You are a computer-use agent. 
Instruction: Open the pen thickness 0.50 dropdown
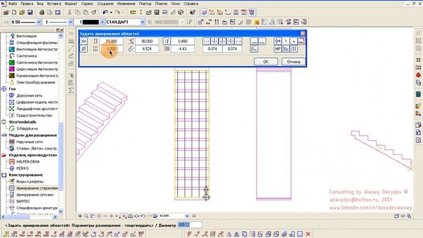[x=38, y=22]
